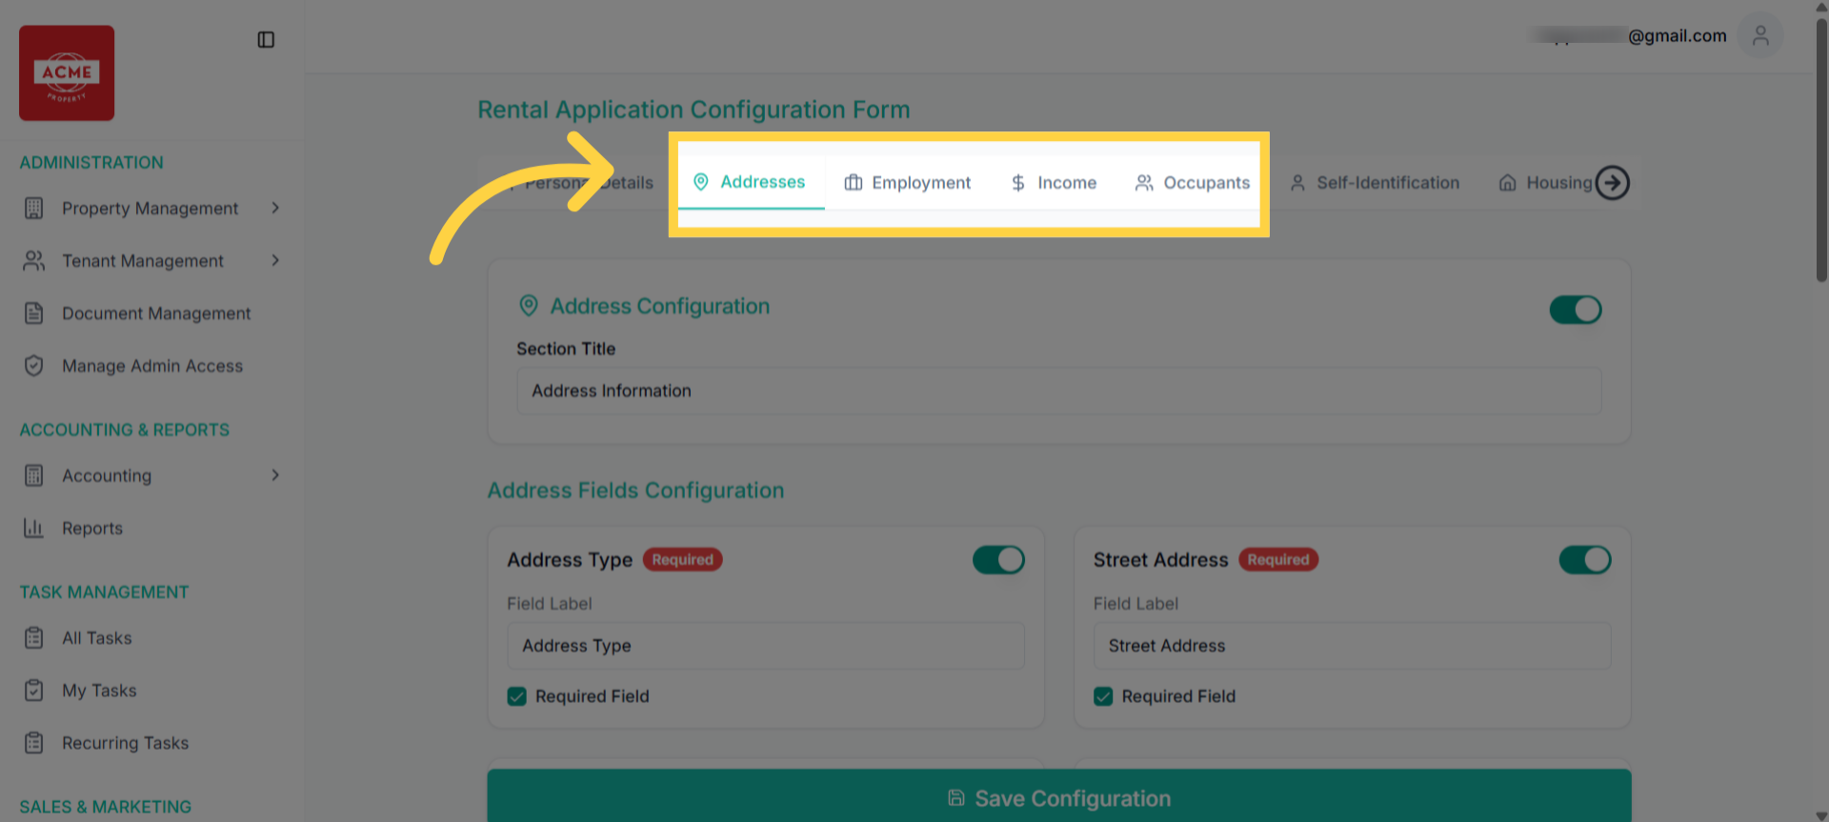Open the user profile avatar
1829x822 pixels.
click(1759, 35)
